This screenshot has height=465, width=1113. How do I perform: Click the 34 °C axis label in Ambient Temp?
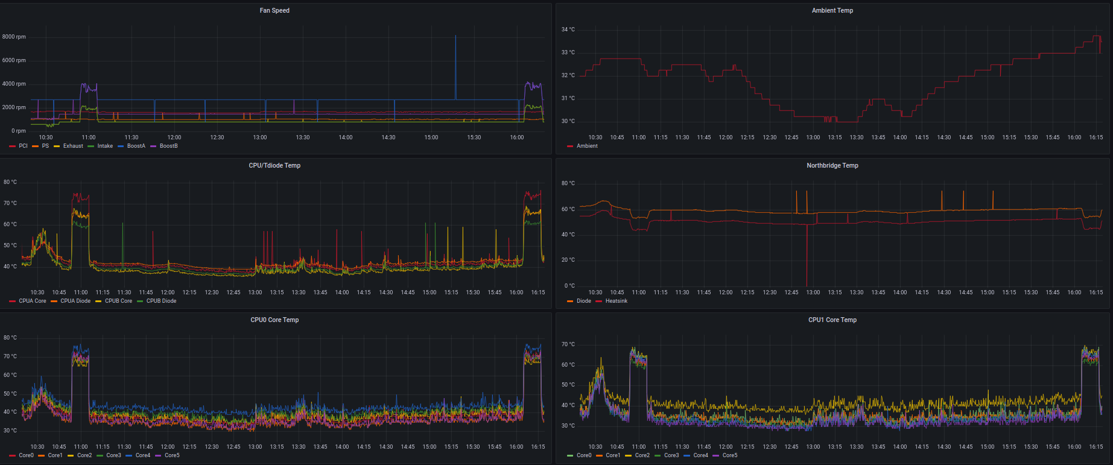tap(568, 30)
